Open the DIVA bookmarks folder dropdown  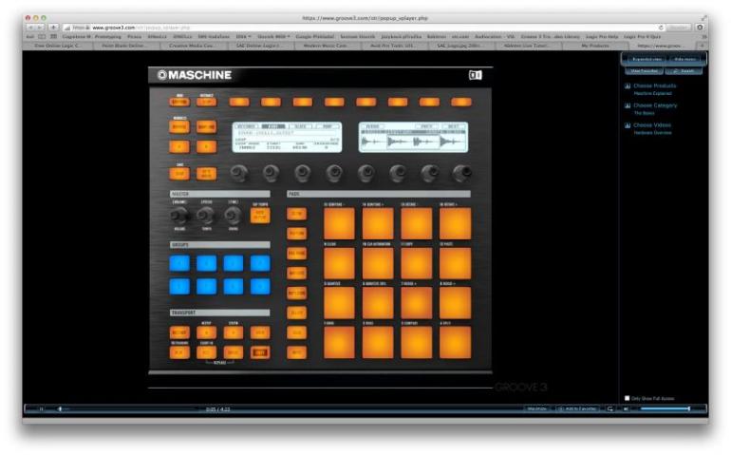click(x=243, y=36)
